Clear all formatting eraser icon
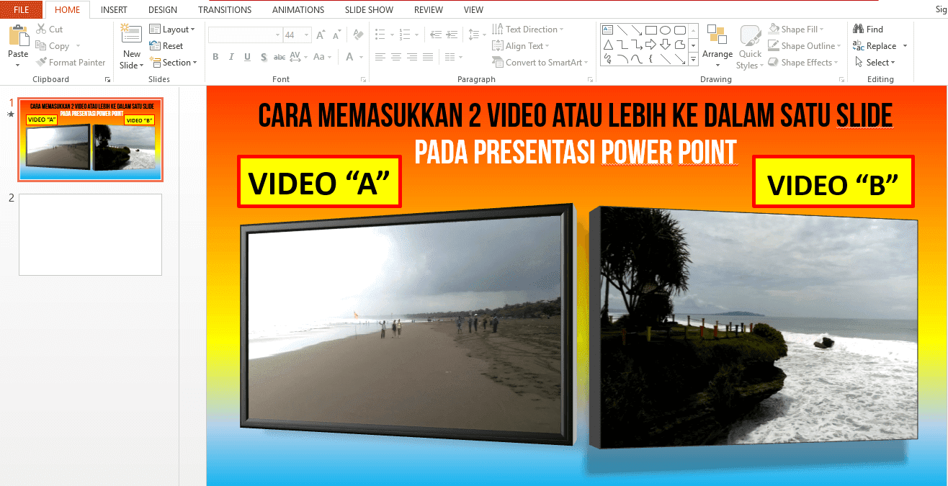 click(358, 35)
